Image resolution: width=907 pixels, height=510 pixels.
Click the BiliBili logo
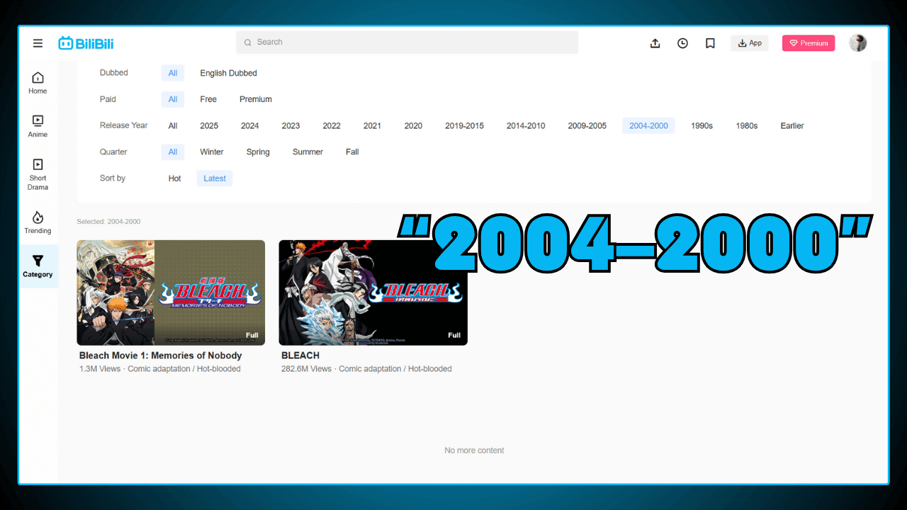[86, 43]
